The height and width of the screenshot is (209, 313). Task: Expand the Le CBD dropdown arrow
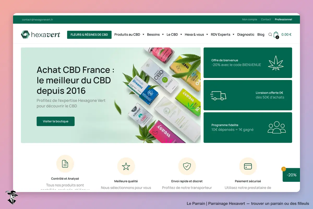[181, 34]
